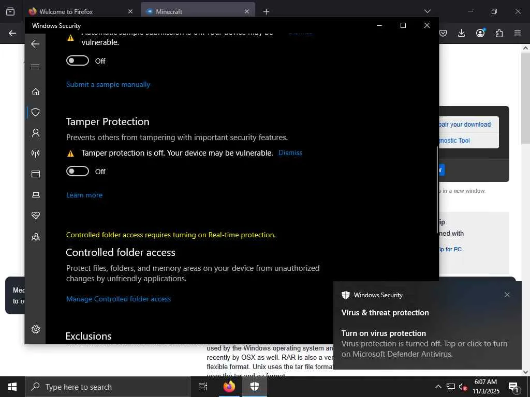The width and height of the screenshot is (530, 397).
Task: Show hidden system tray icons
Action: click(438, 387)
